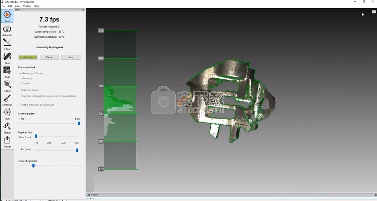
Task: Click the Surfaces recorded: 23 text
Action: point(49,27)
